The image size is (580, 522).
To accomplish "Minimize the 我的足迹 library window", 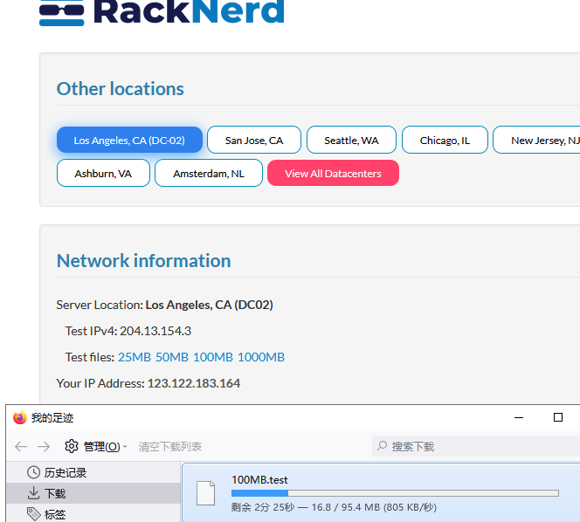I will pyautogui.click(x=519, y=418).
